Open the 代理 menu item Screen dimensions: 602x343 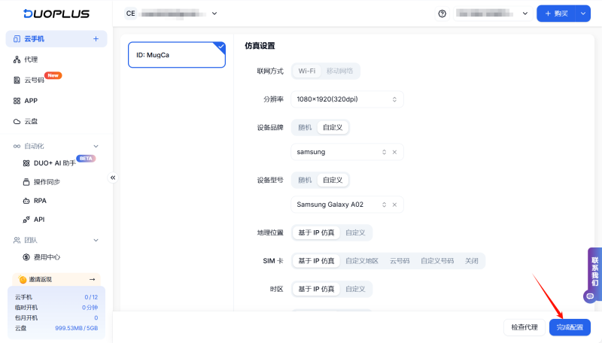31,59
